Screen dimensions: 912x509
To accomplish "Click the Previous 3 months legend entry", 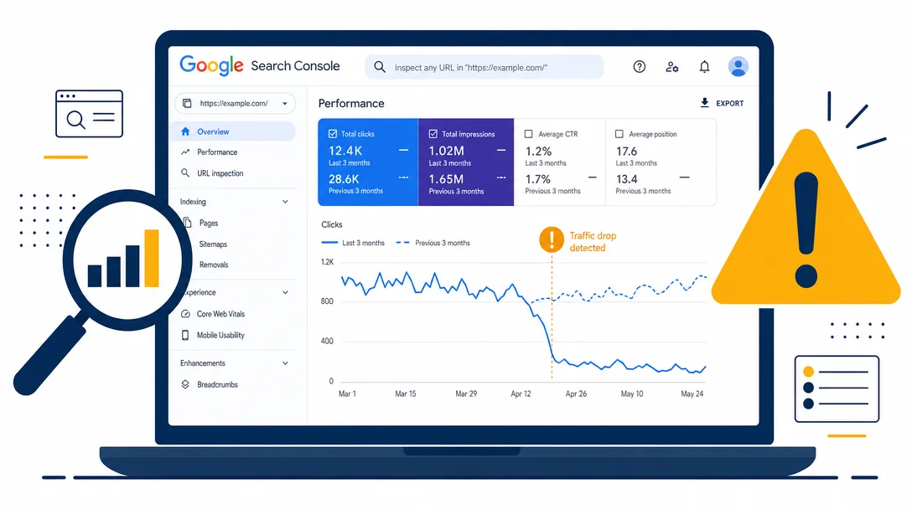I will [433, 243].
